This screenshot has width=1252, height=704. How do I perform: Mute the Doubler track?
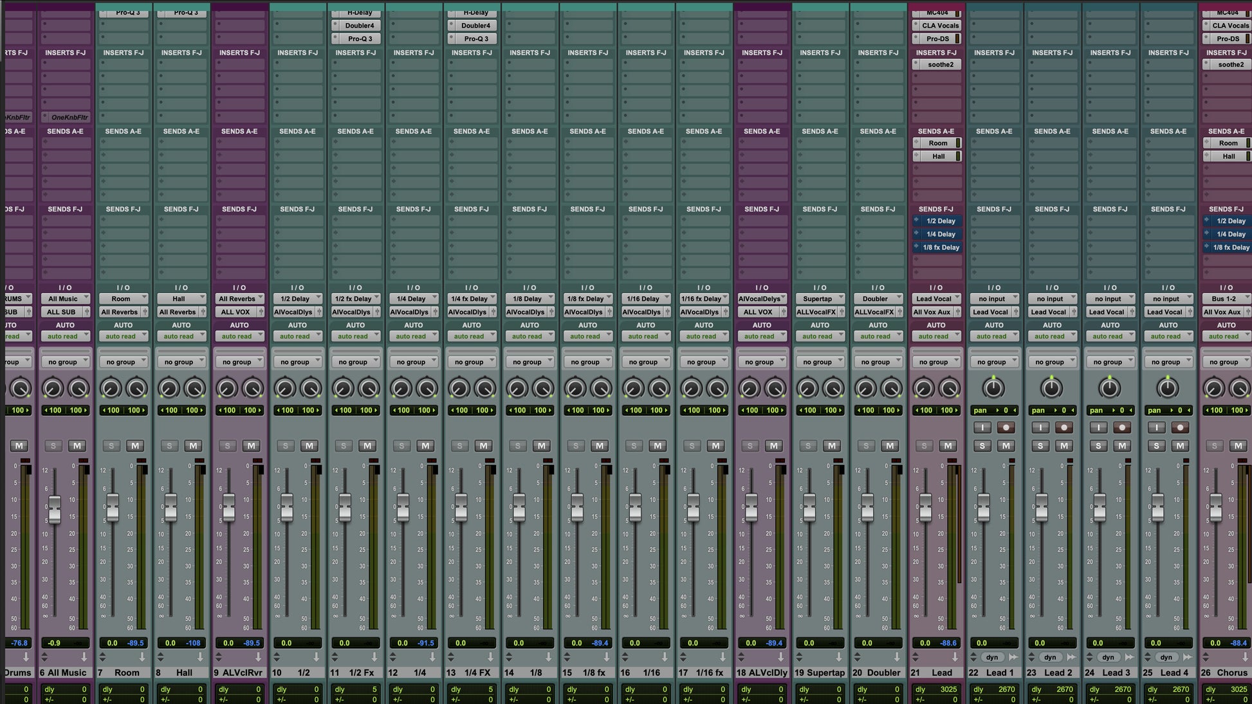click(x=889, y=446)
